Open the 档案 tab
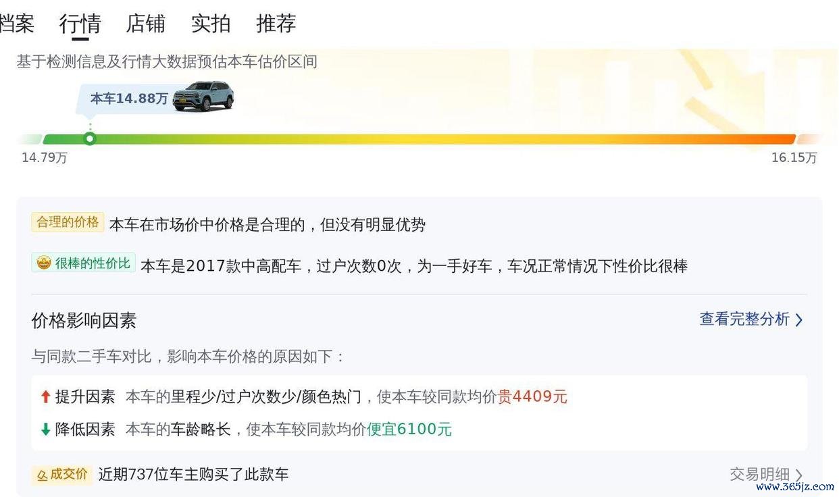Screen dimensions: 839x497 click(x=16, y=24)
